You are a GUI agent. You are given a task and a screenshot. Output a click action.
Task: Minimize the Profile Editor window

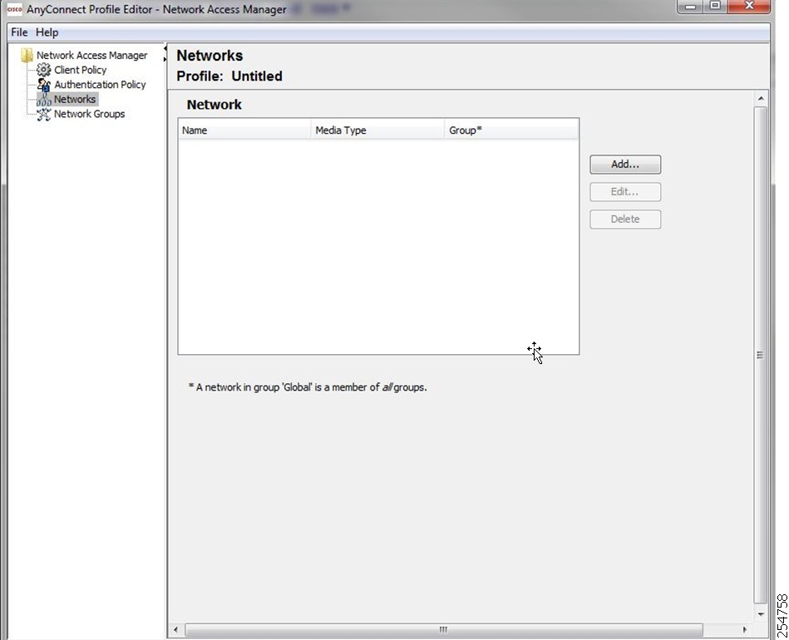pos(690,7)
